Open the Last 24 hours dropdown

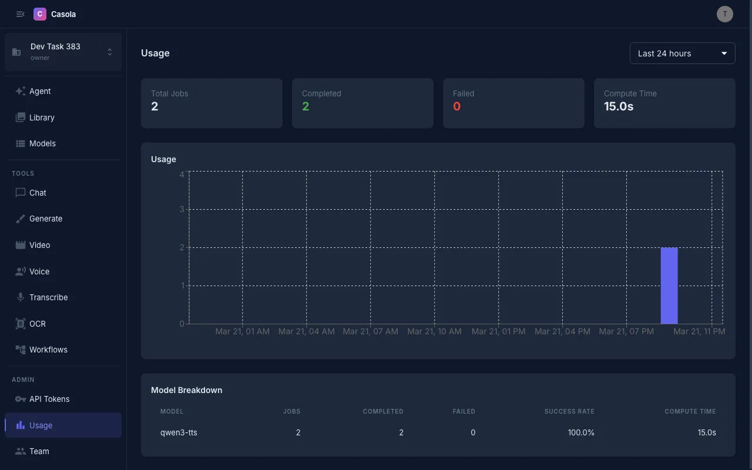click(x=682, y=53)
